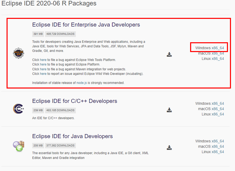Click the 377,362 DOWNLOADS badge
This screenshot has height=171, width=235.
pyautogui.click(x=61, y=146)
